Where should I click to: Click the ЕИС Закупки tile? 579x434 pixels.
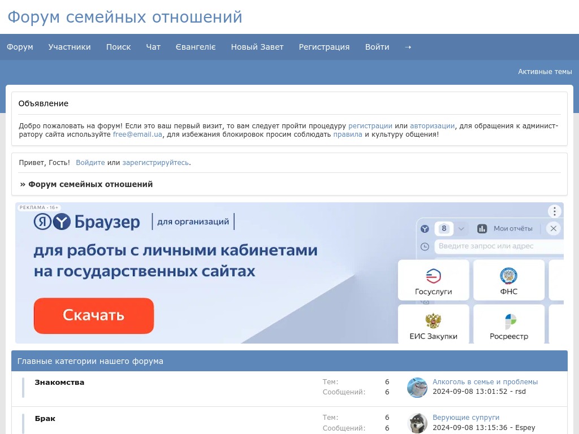(x=434, y=324)
